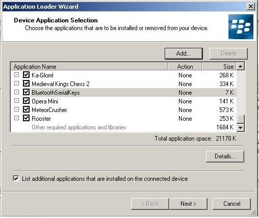This screenshot has width=259, height=218.
Task: Uncheck the Ka-Glom! checkbox
Action: [x=26, y=75]
